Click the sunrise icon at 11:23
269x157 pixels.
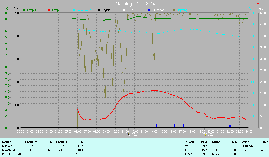point(129,134)
